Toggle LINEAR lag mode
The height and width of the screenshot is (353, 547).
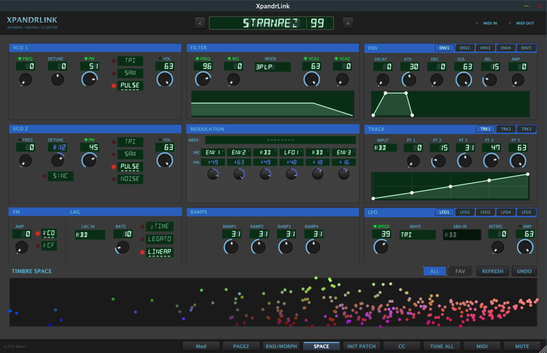[x=159, y=252]
